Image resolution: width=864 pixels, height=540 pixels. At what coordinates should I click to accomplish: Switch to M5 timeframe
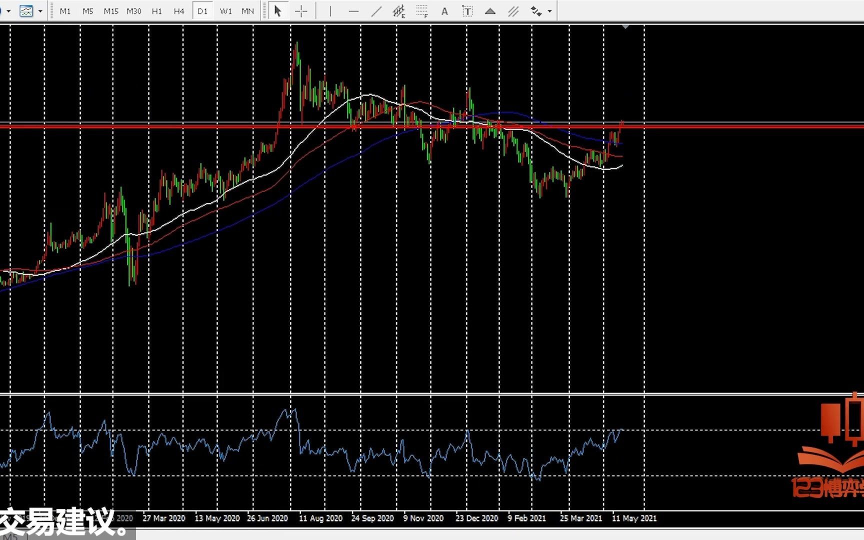[88, 11]
